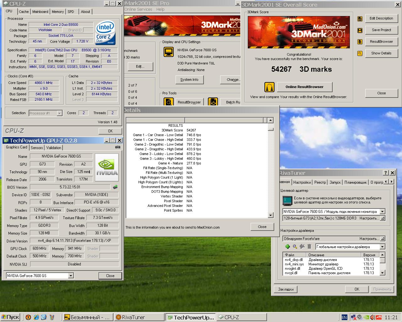Select the nvoglnt.dll row in RivaTuner
402x322 pixels.
pyautogui.click(x=331, y=269)
